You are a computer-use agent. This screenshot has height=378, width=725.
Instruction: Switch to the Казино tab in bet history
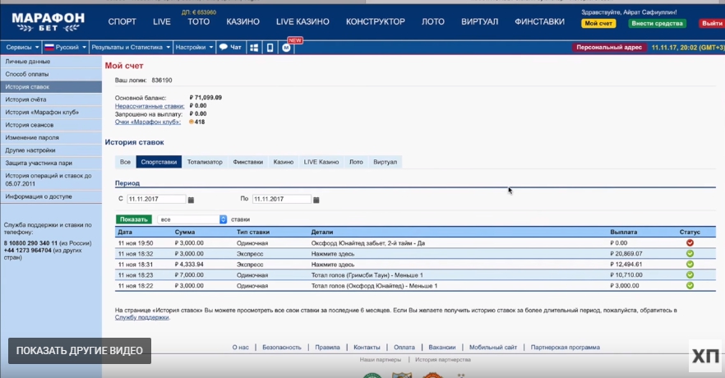click(x=284, y=162)
